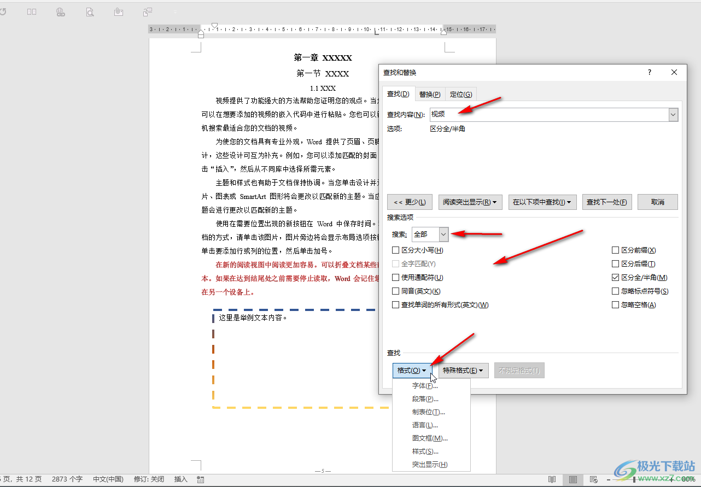The width and height of the screenshot is (701, 487).
Task: Open the print preview magnifier icon
Action: 90,11
